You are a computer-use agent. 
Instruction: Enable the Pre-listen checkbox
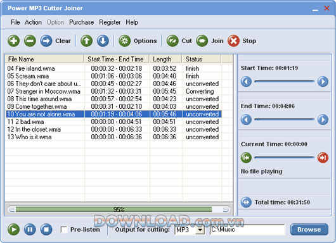click(64, 230)
